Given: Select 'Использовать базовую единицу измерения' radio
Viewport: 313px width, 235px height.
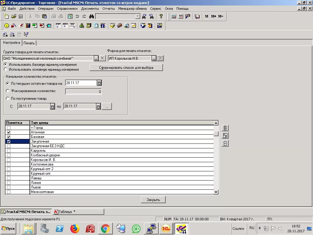Looking at the screenshot, I should 6,64.
